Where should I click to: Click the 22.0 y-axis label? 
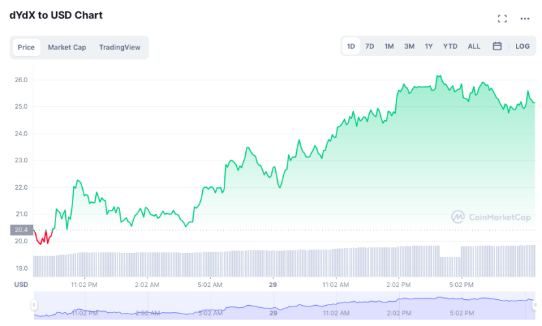(x=21, y=187)
